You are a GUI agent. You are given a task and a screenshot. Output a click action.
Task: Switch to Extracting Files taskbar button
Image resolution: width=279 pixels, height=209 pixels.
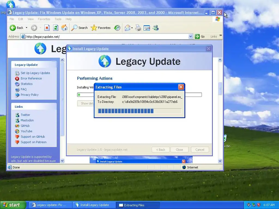[138, 205]
